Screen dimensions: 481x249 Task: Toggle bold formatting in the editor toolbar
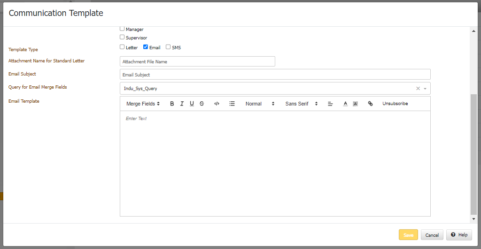[x=172, y=104]
